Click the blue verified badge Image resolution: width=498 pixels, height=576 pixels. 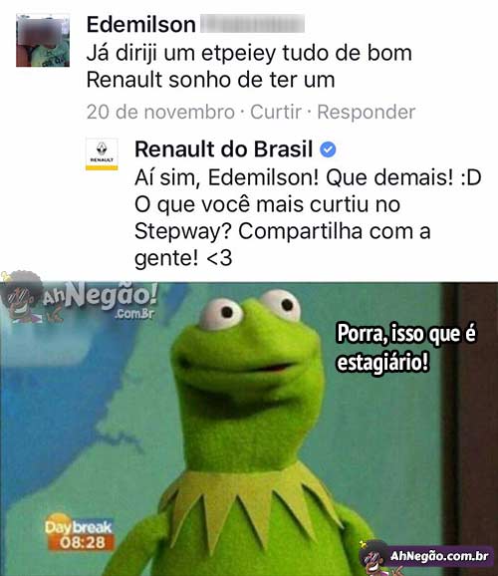coord(328,149)
